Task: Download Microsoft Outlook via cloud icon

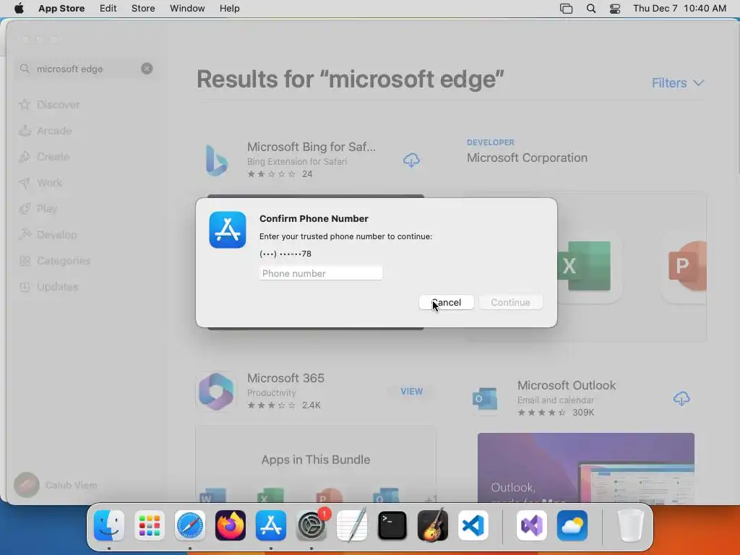Action: (681, 399)
